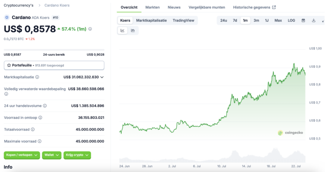Click market cap value US$ 31.062.332.630
This screenshot has height=172, width=325.
(x=81, y=77)
